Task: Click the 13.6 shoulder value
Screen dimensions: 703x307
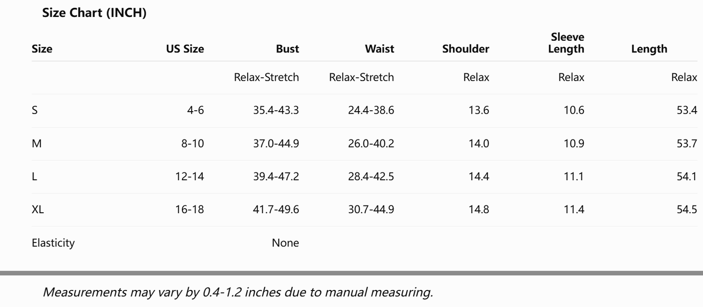Action: (479, 110)
